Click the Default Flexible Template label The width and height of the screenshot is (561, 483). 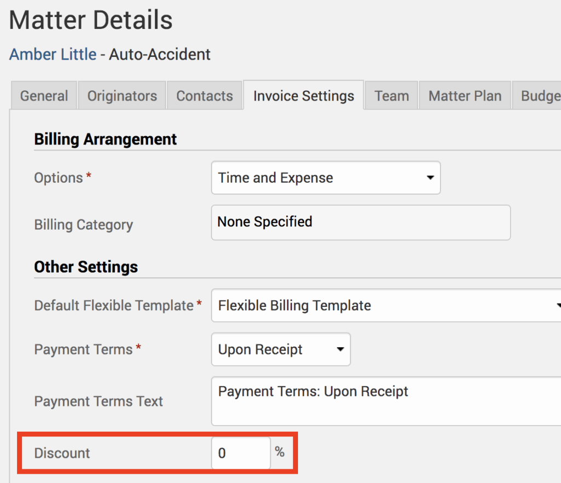point(113,305)
